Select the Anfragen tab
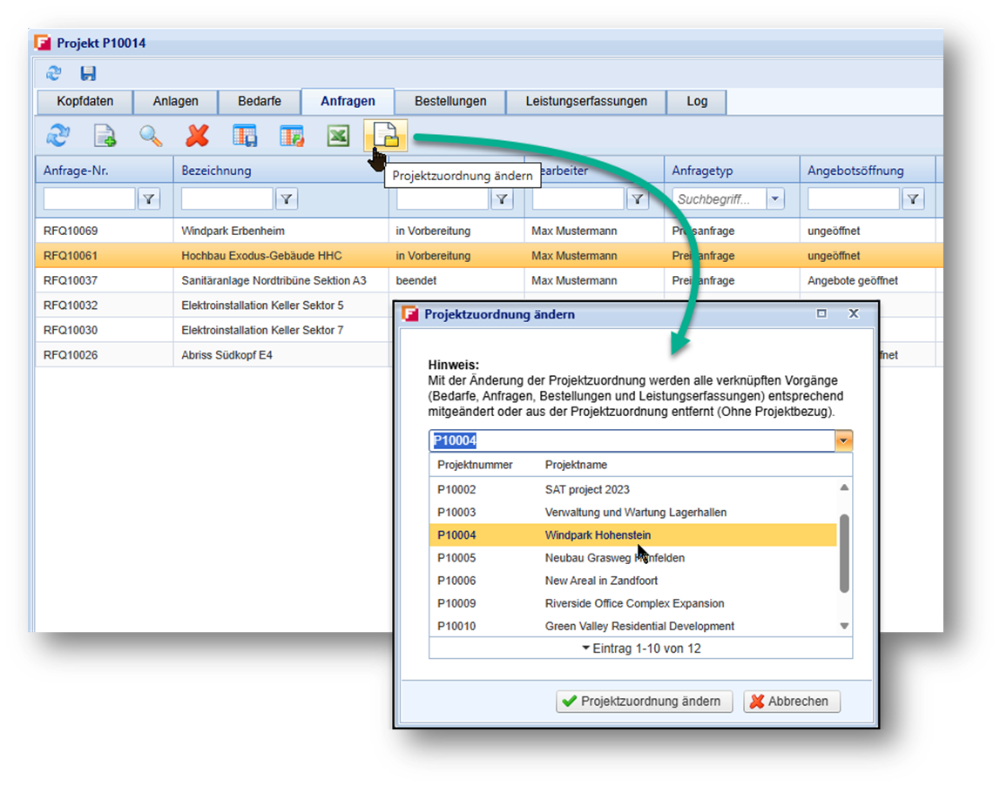 pos(348,101)
